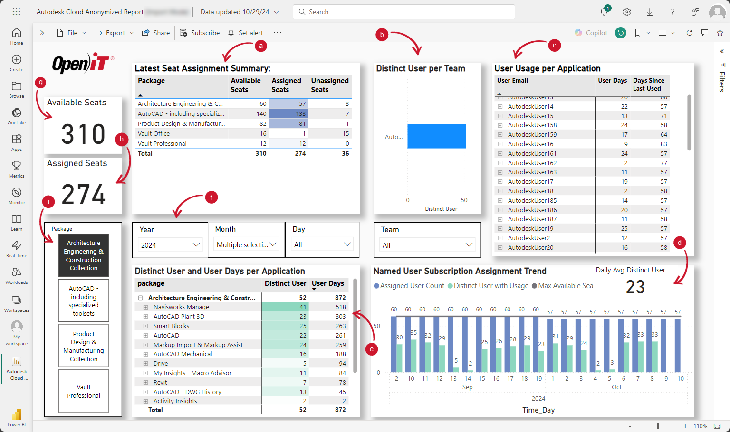Open Learn in the sidebar
The height and width of the screenshot is (432, 730).
[x=17, y=222]
